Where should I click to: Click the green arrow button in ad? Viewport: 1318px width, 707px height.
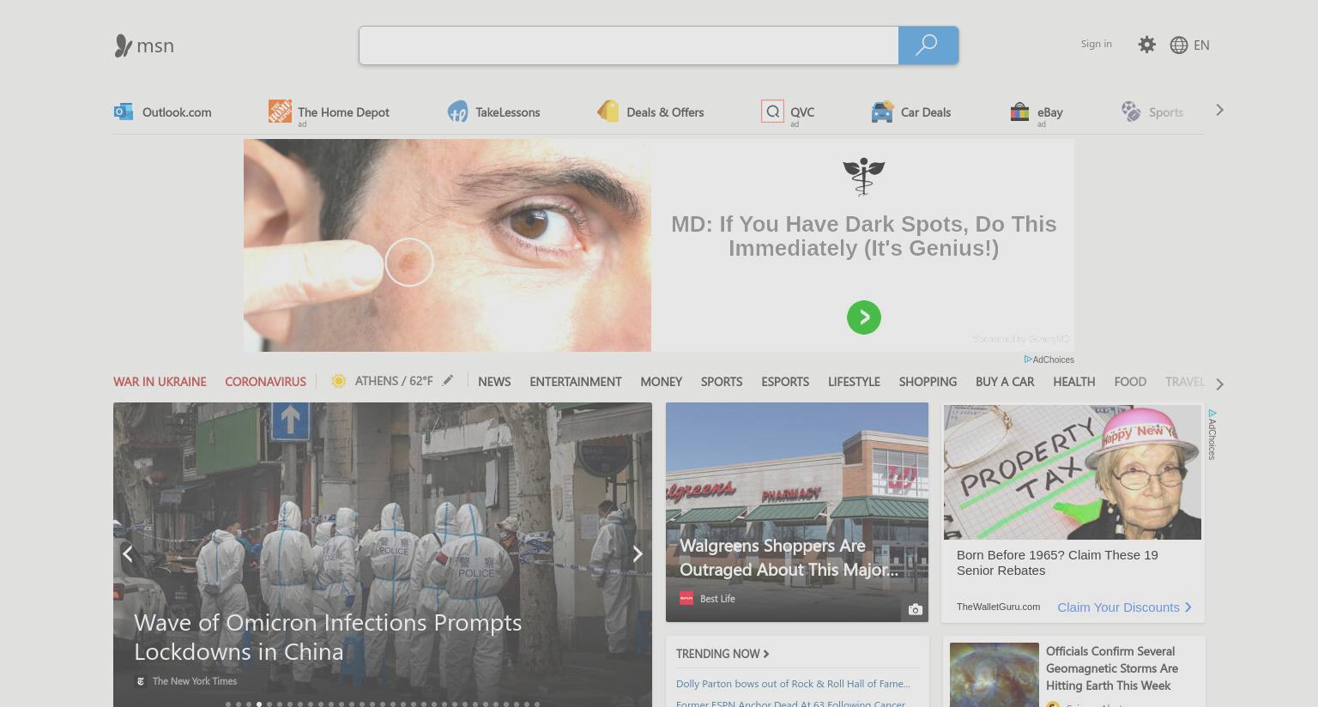tap(864, 317)
